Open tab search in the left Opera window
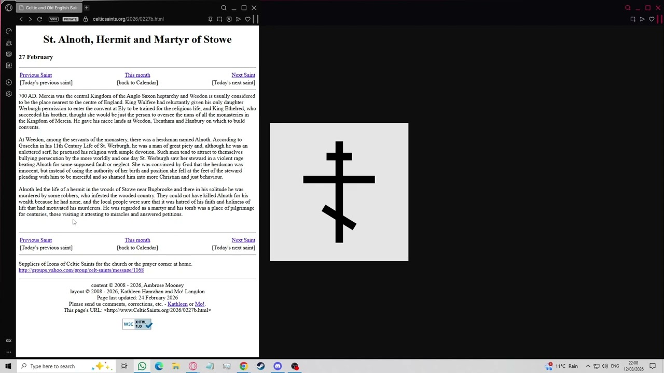Viewport: 664px width, 373px height. pos(224,8)
